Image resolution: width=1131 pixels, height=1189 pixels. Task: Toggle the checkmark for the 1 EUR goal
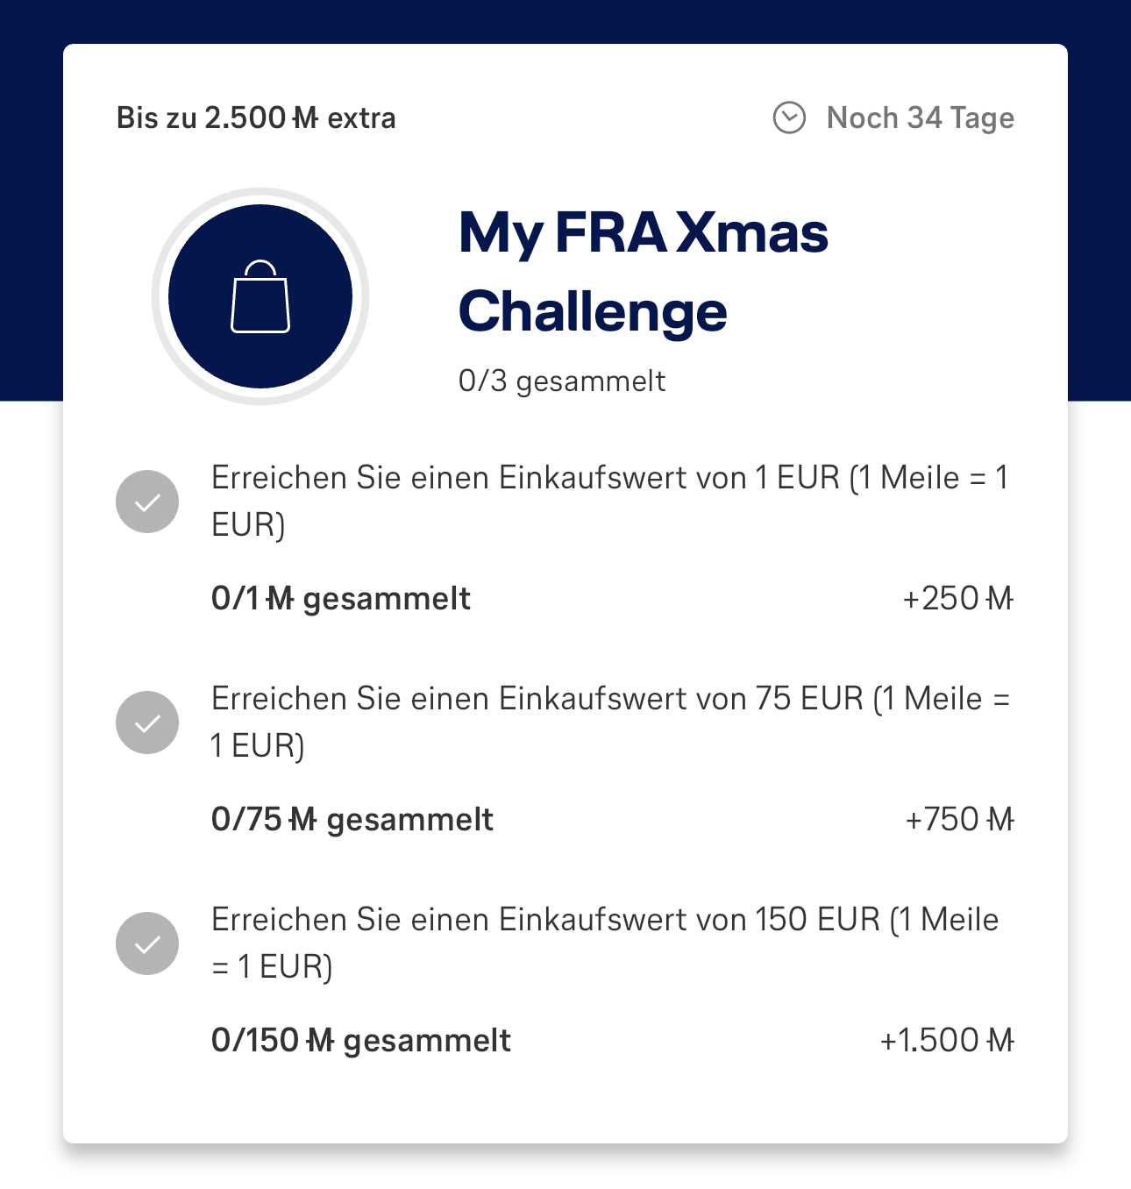click(x=147, y=502)
